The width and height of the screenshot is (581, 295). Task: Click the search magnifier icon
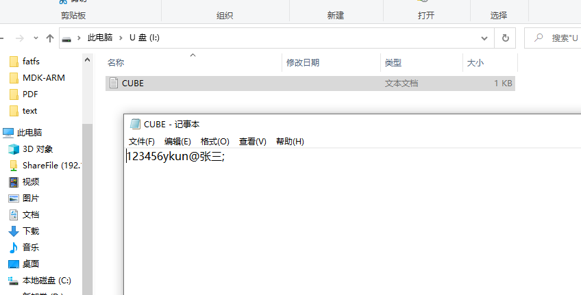[x=539, y=38]
